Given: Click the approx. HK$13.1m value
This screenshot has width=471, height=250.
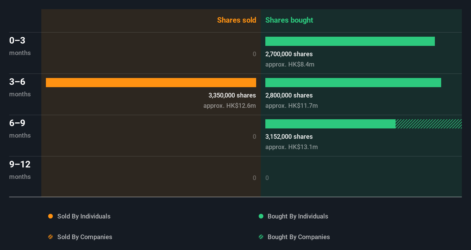Looking at the screenshot, I should pos(291,147).
